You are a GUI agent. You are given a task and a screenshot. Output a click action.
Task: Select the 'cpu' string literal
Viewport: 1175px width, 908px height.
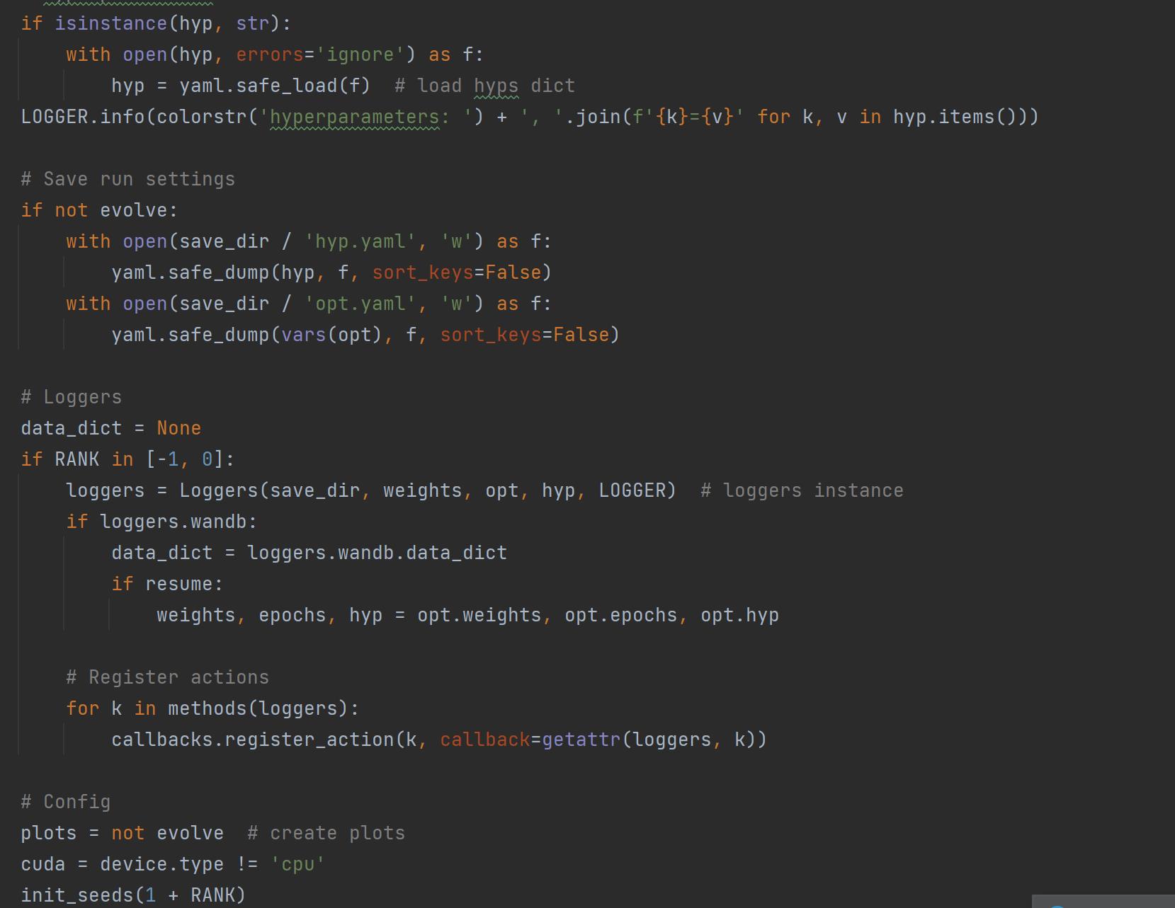[x=297, y=864]
